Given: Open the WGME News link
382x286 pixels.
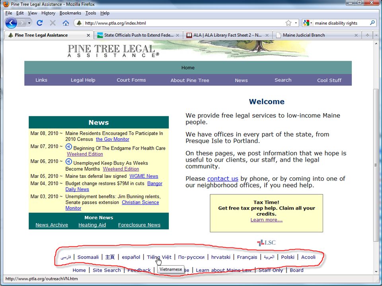Looking at the screenshot, I should pos(144,176).
